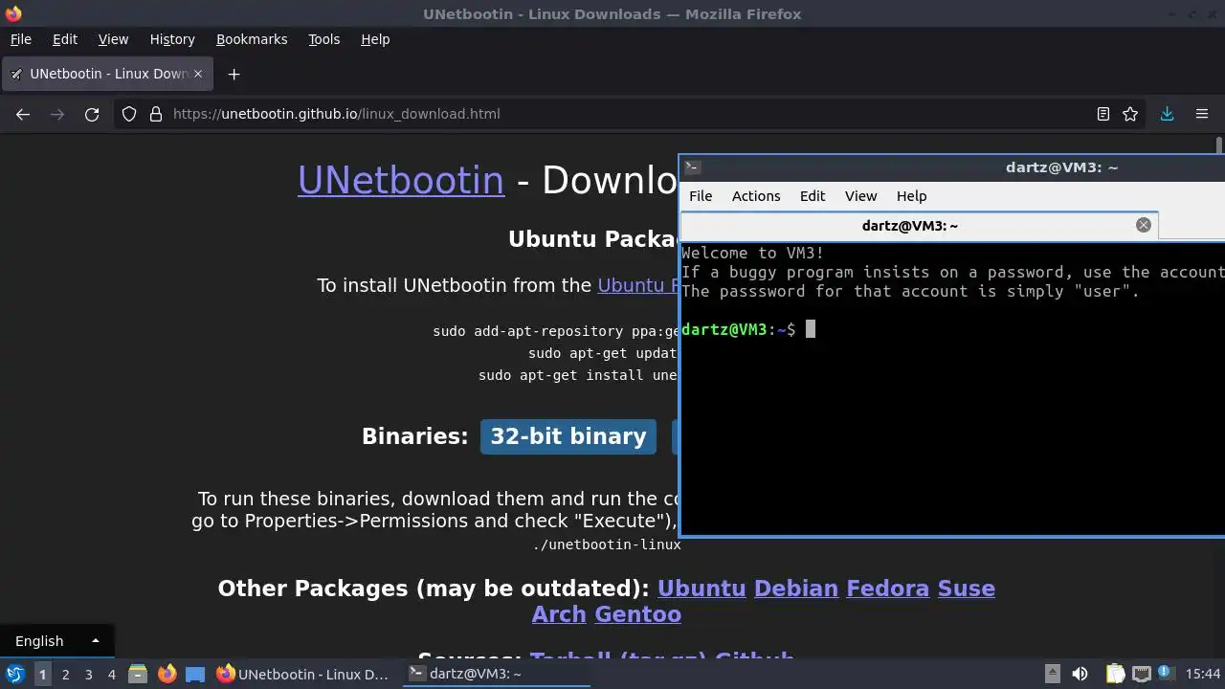Close the dartz@VM3 terminal tab

1143,225
